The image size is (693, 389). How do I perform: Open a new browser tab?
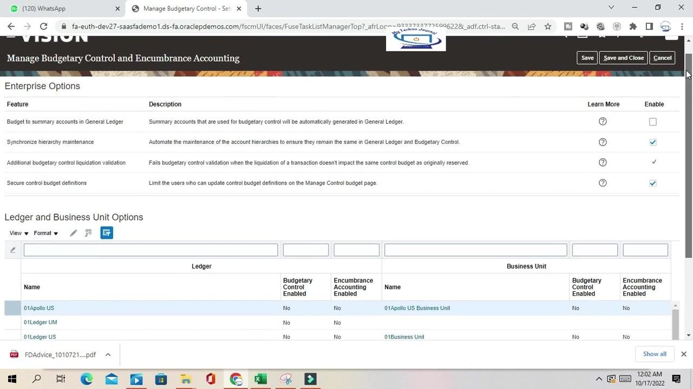(x=258, y=9)
